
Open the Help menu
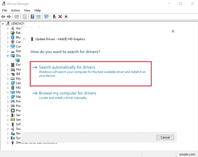click(37, 10)
